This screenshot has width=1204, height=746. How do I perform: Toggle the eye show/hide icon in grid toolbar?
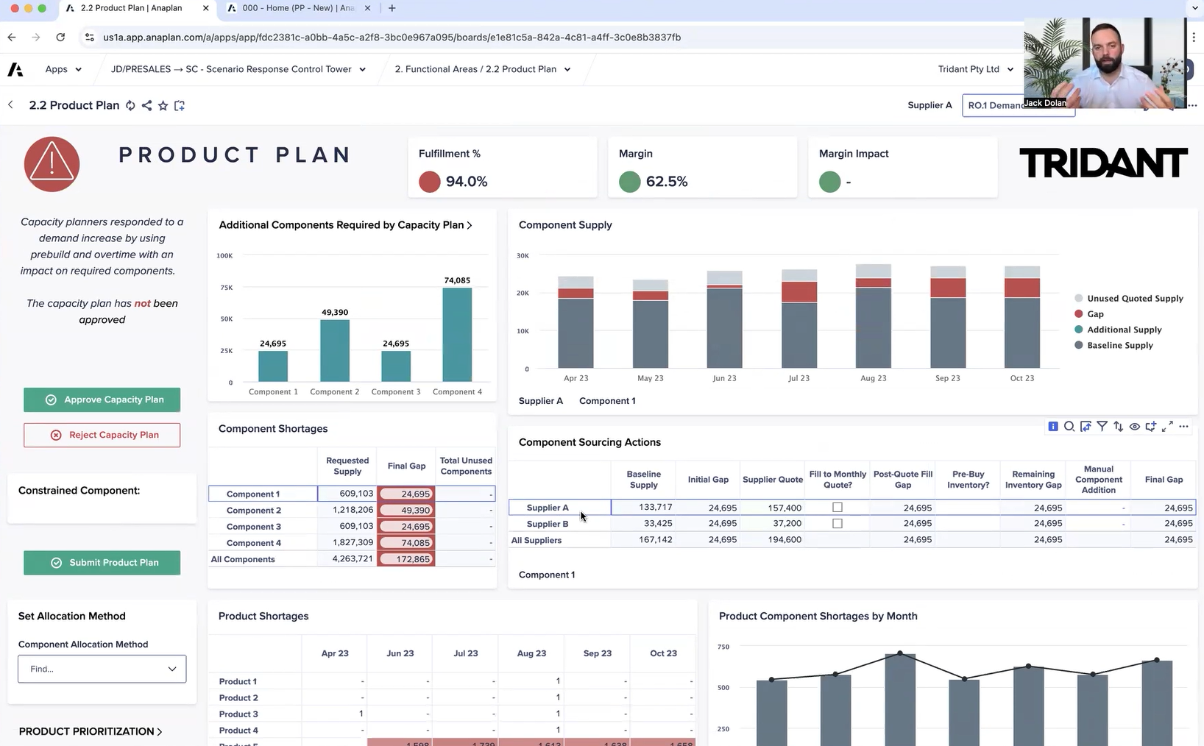click(x=1135, y=427)
